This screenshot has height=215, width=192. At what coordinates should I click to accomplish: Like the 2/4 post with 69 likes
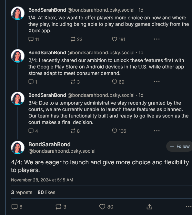coord(118,82)
